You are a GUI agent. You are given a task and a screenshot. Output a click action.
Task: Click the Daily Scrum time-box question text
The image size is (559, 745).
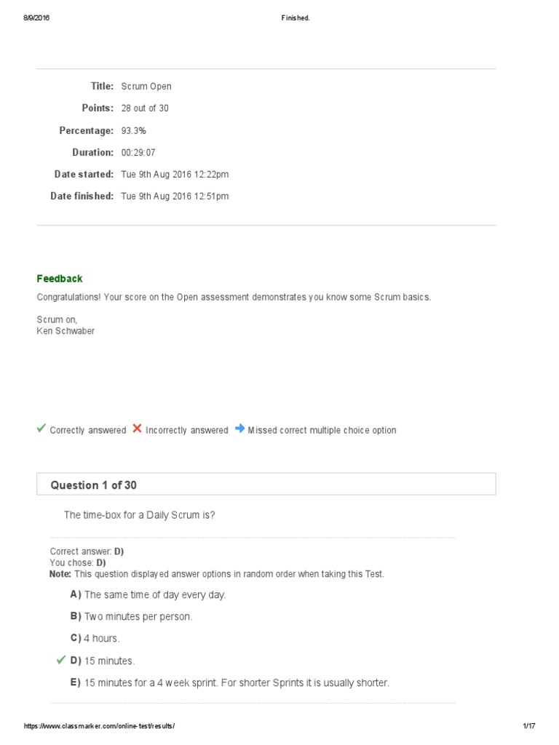(140, 515)
